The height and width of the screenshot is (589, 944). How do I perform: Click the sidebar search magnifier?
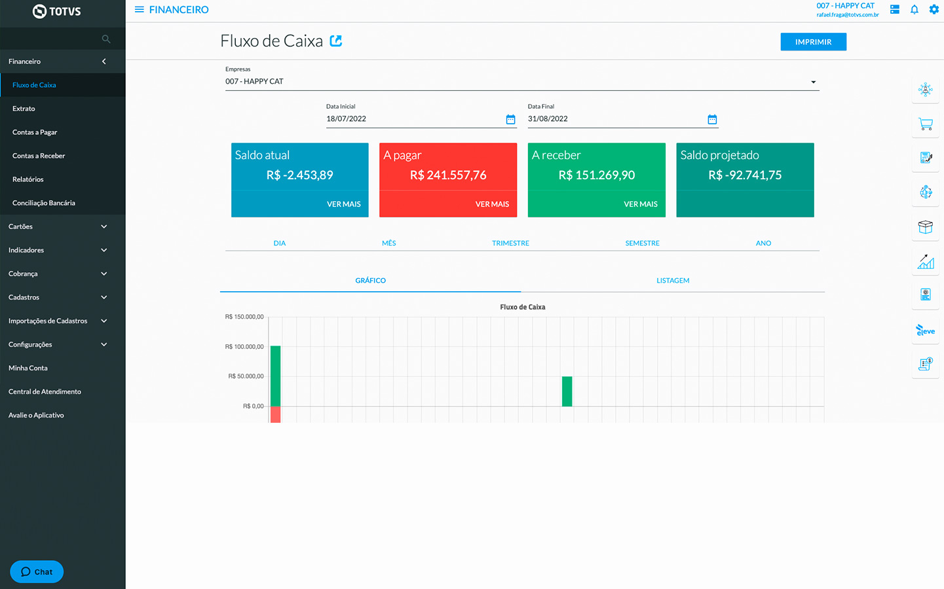[106, 39]
